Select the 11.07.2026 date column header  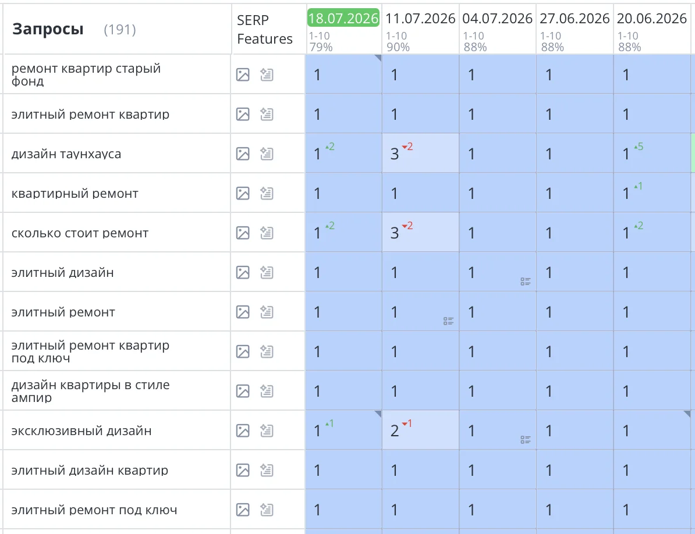420,19
